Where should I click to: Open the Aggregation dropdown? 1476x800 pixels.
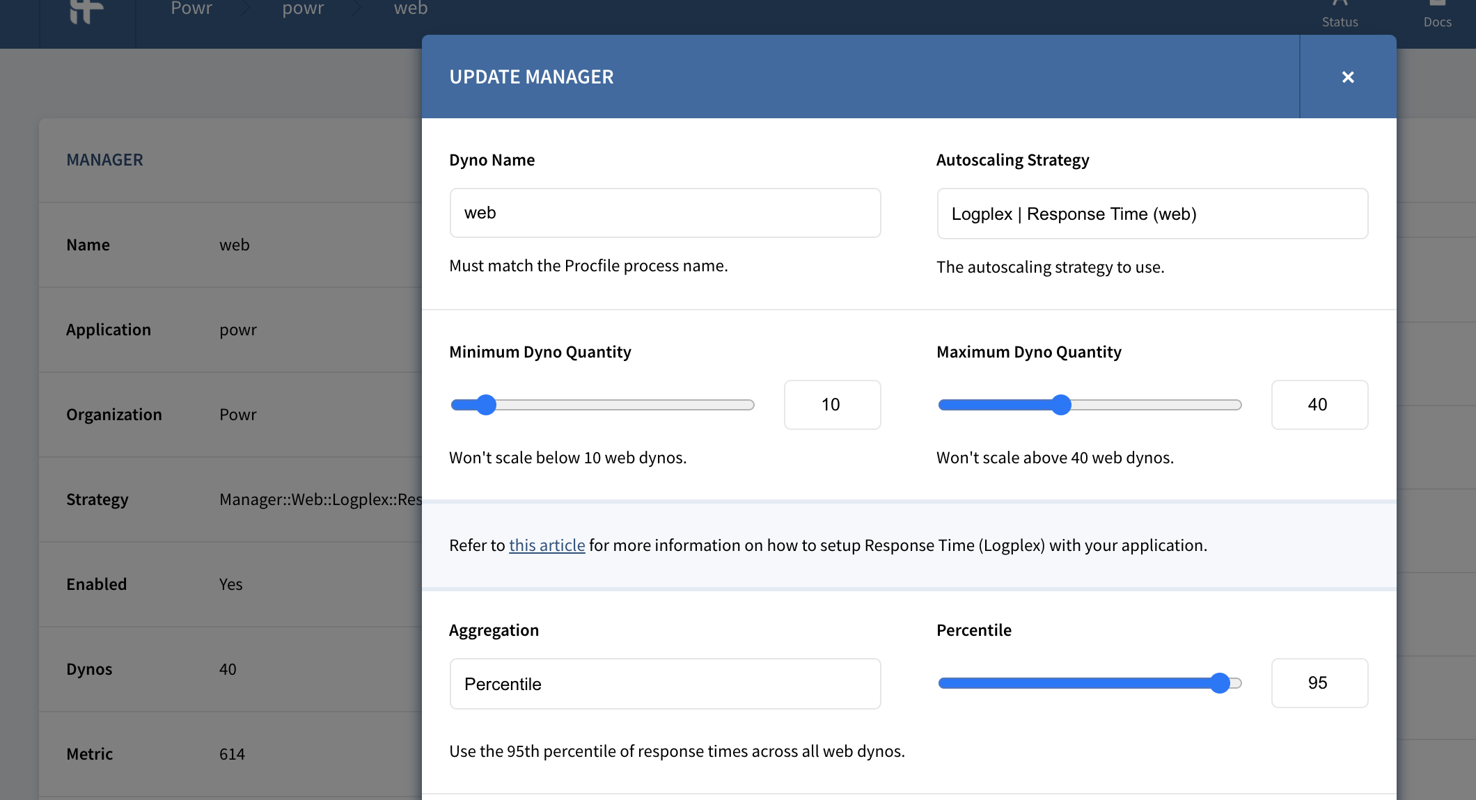[x=665, y=684]
